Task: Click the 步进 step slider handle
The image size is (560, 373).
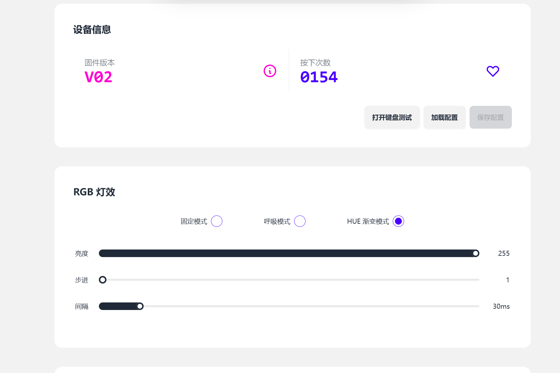Action: [103, 280]
